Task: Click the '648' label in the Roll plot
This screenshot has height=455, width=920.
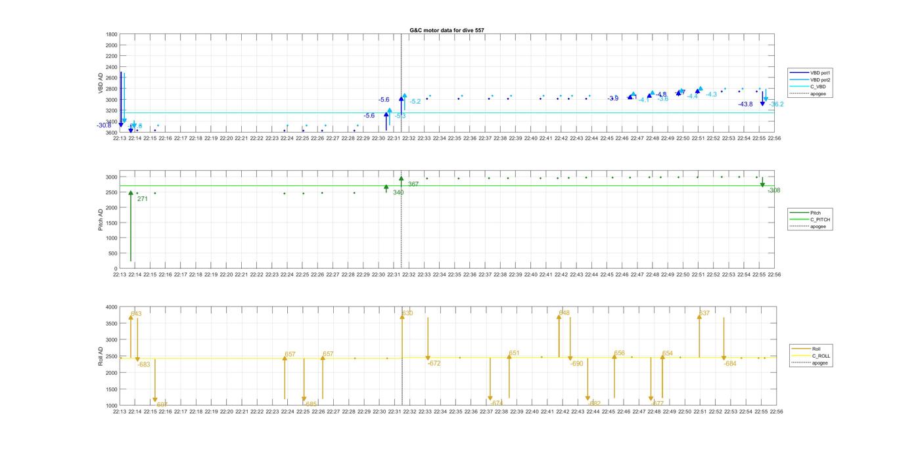Action: tap(564, 313)
